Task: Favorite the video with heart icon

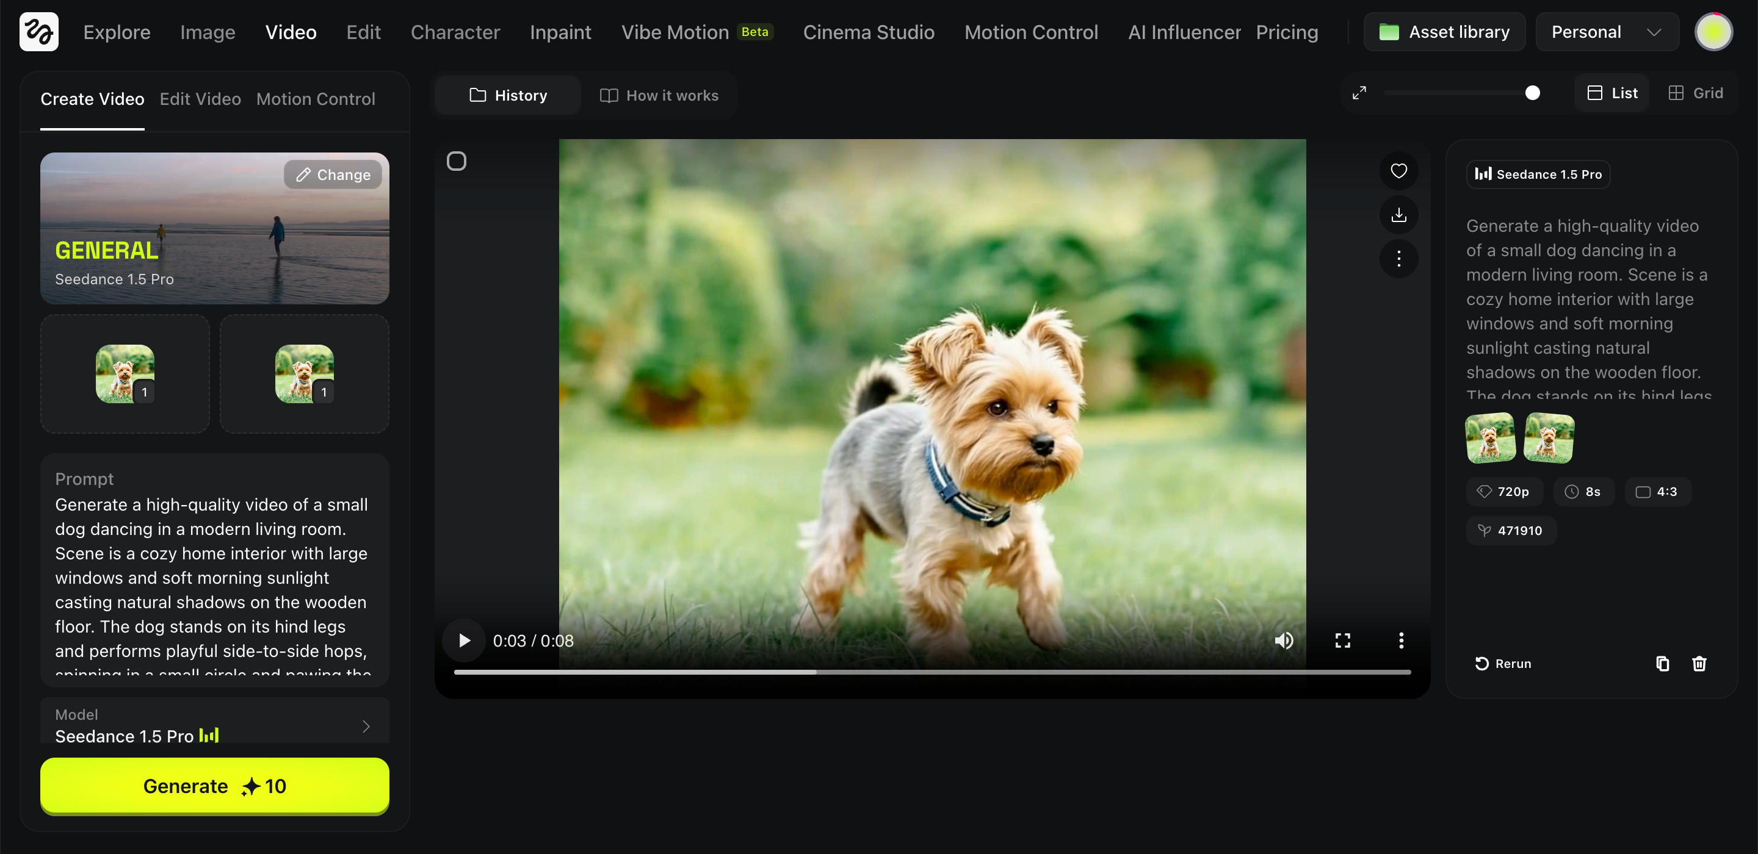Action: pos(1398,171)
